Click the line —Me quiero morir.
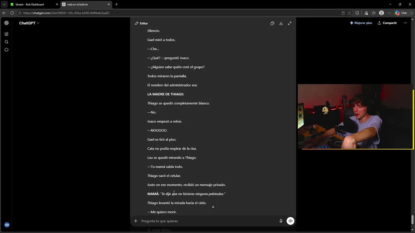415x233 pixels. pos(162,212)
